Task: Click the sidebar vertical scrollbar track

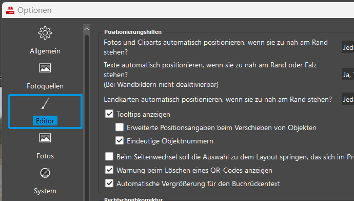Action: point(87,118)
